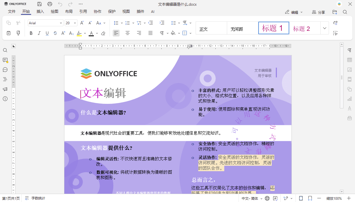355x202 pixels.
Task: Switch to the 布局 tab
Action: (69, 11)
